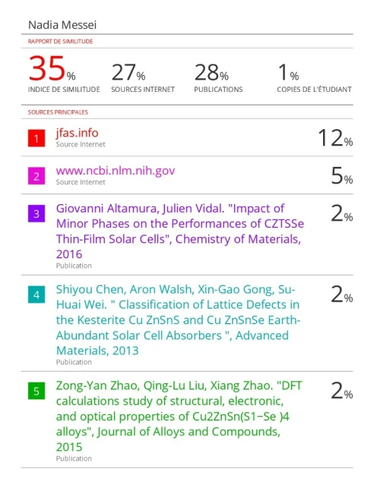Click the 1% Copies de l'étudiant figure
Viewport: 380px width, 491px height.
point(289,72)
